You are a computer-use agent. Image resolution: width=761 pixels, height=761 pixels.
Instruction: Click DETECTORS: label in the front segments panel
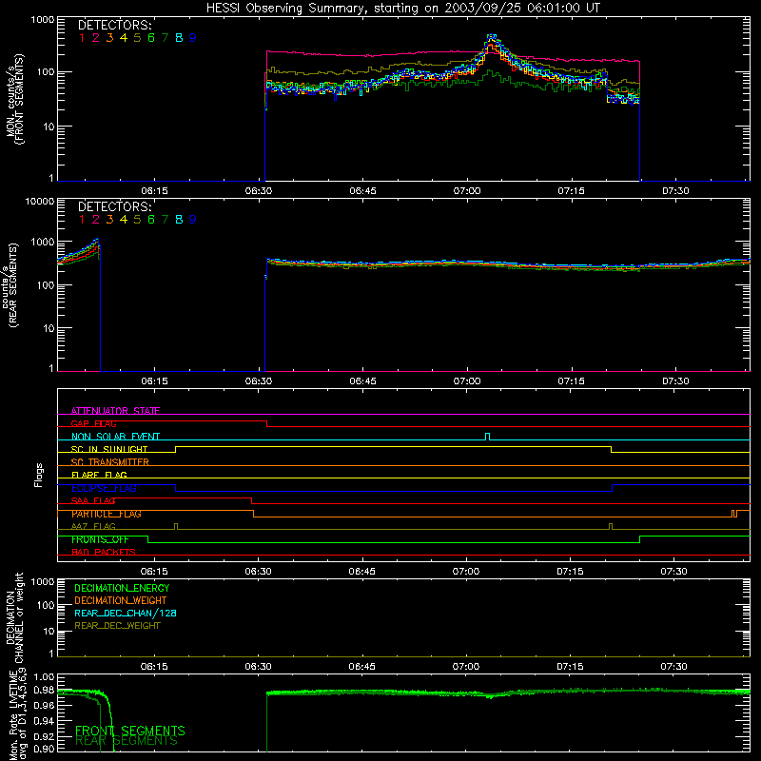(114, 26)
